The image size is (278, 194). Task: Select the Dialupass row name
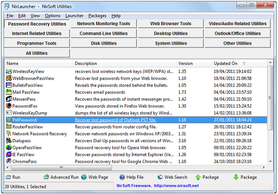click(x=21, y=141)
